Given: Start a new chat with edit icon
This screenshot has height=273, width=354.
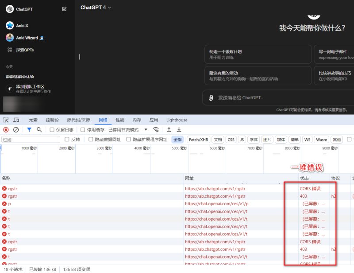Looking at the screenshot, I should [64, 9].
